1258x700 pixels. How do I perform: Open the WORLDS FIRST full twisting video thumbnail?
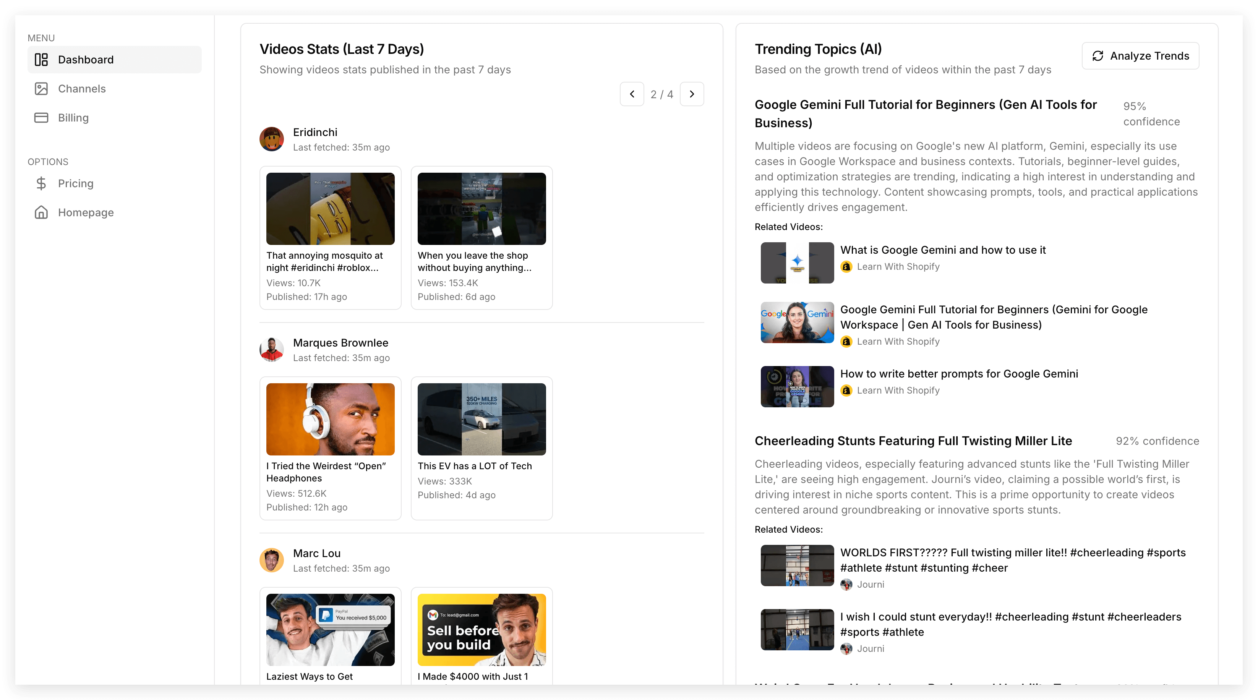[797, 565]
